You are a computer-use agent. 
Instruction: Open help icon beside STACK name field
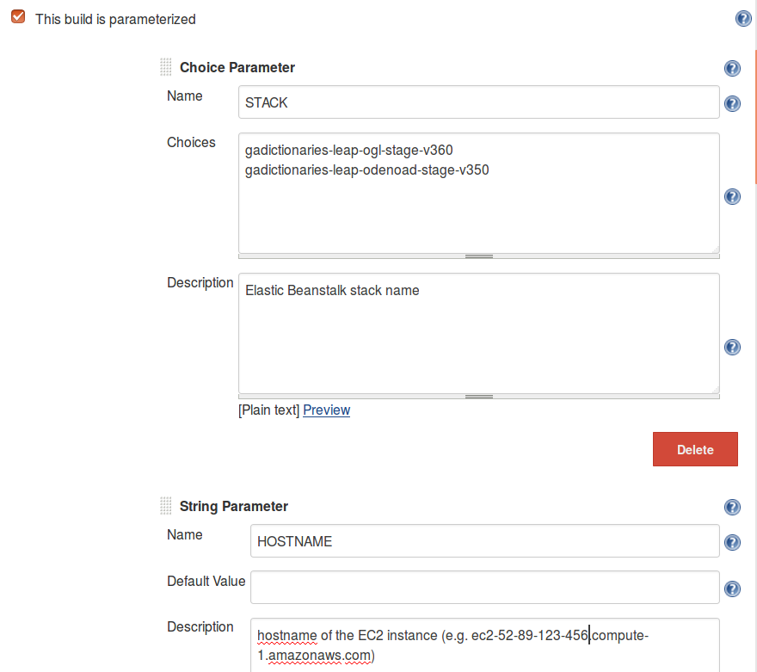pos(732,103)
